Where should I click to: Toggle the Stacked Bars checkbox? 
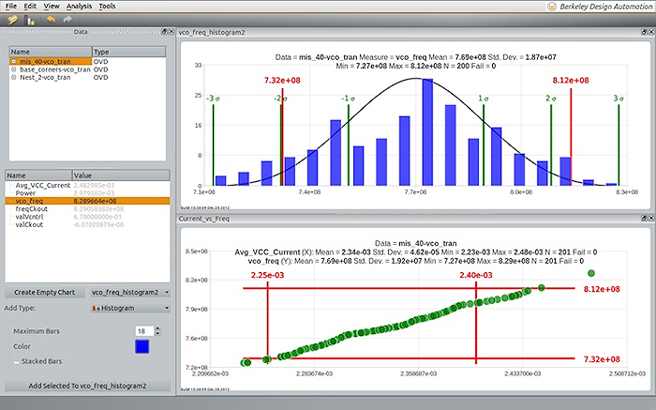pos(17,361)
